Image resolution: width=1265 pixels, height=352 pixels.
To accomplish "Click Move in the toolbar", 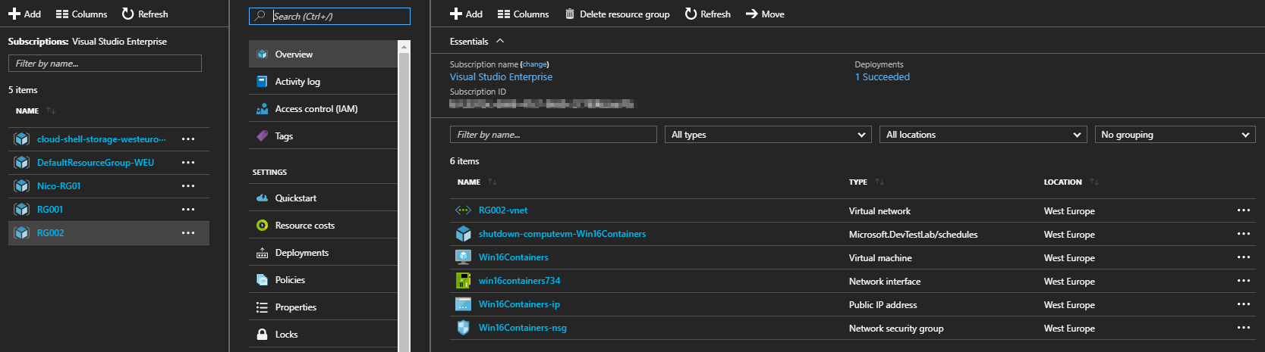I will 765,14.
